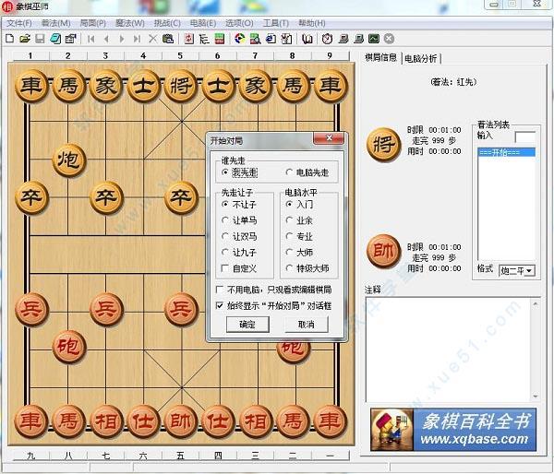
Task: Open the xqbase.com encyclopedia banner
Action: pos(453,430)
